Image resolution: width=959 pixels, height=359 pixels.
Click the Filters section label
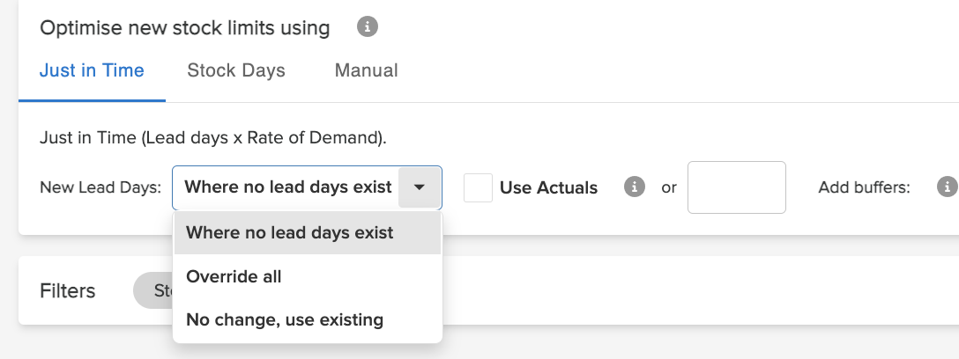[67, 290]
